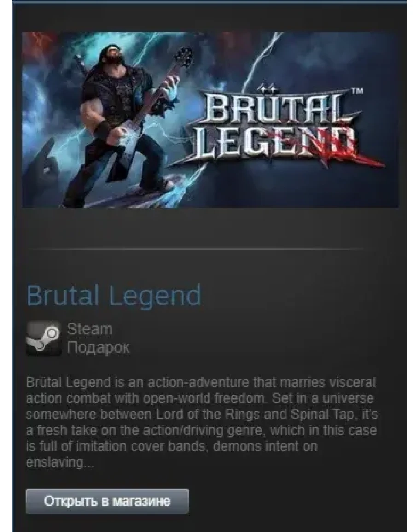Open the store with Открыть в магазине button
The image size is (419, 532).
pos(107,501)
